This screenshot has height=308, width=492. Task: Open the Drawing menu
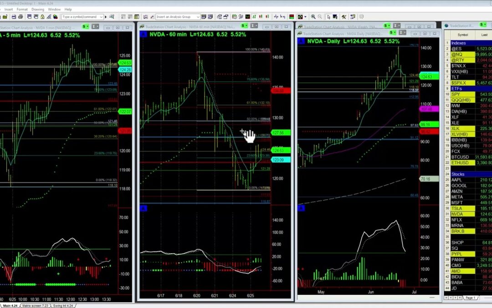click(x=38, y=9)
